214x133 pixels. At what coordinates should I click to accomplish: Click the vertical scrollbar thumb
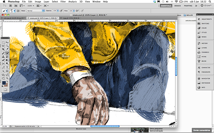pos(176,66)
